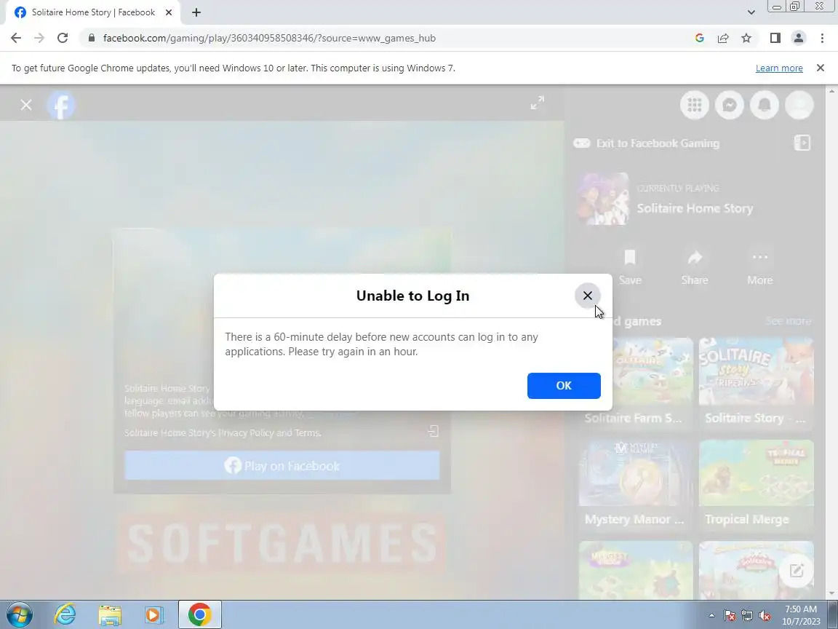
Task: Click the Solitaire Home Story game thumbnail
Action: 603,199
